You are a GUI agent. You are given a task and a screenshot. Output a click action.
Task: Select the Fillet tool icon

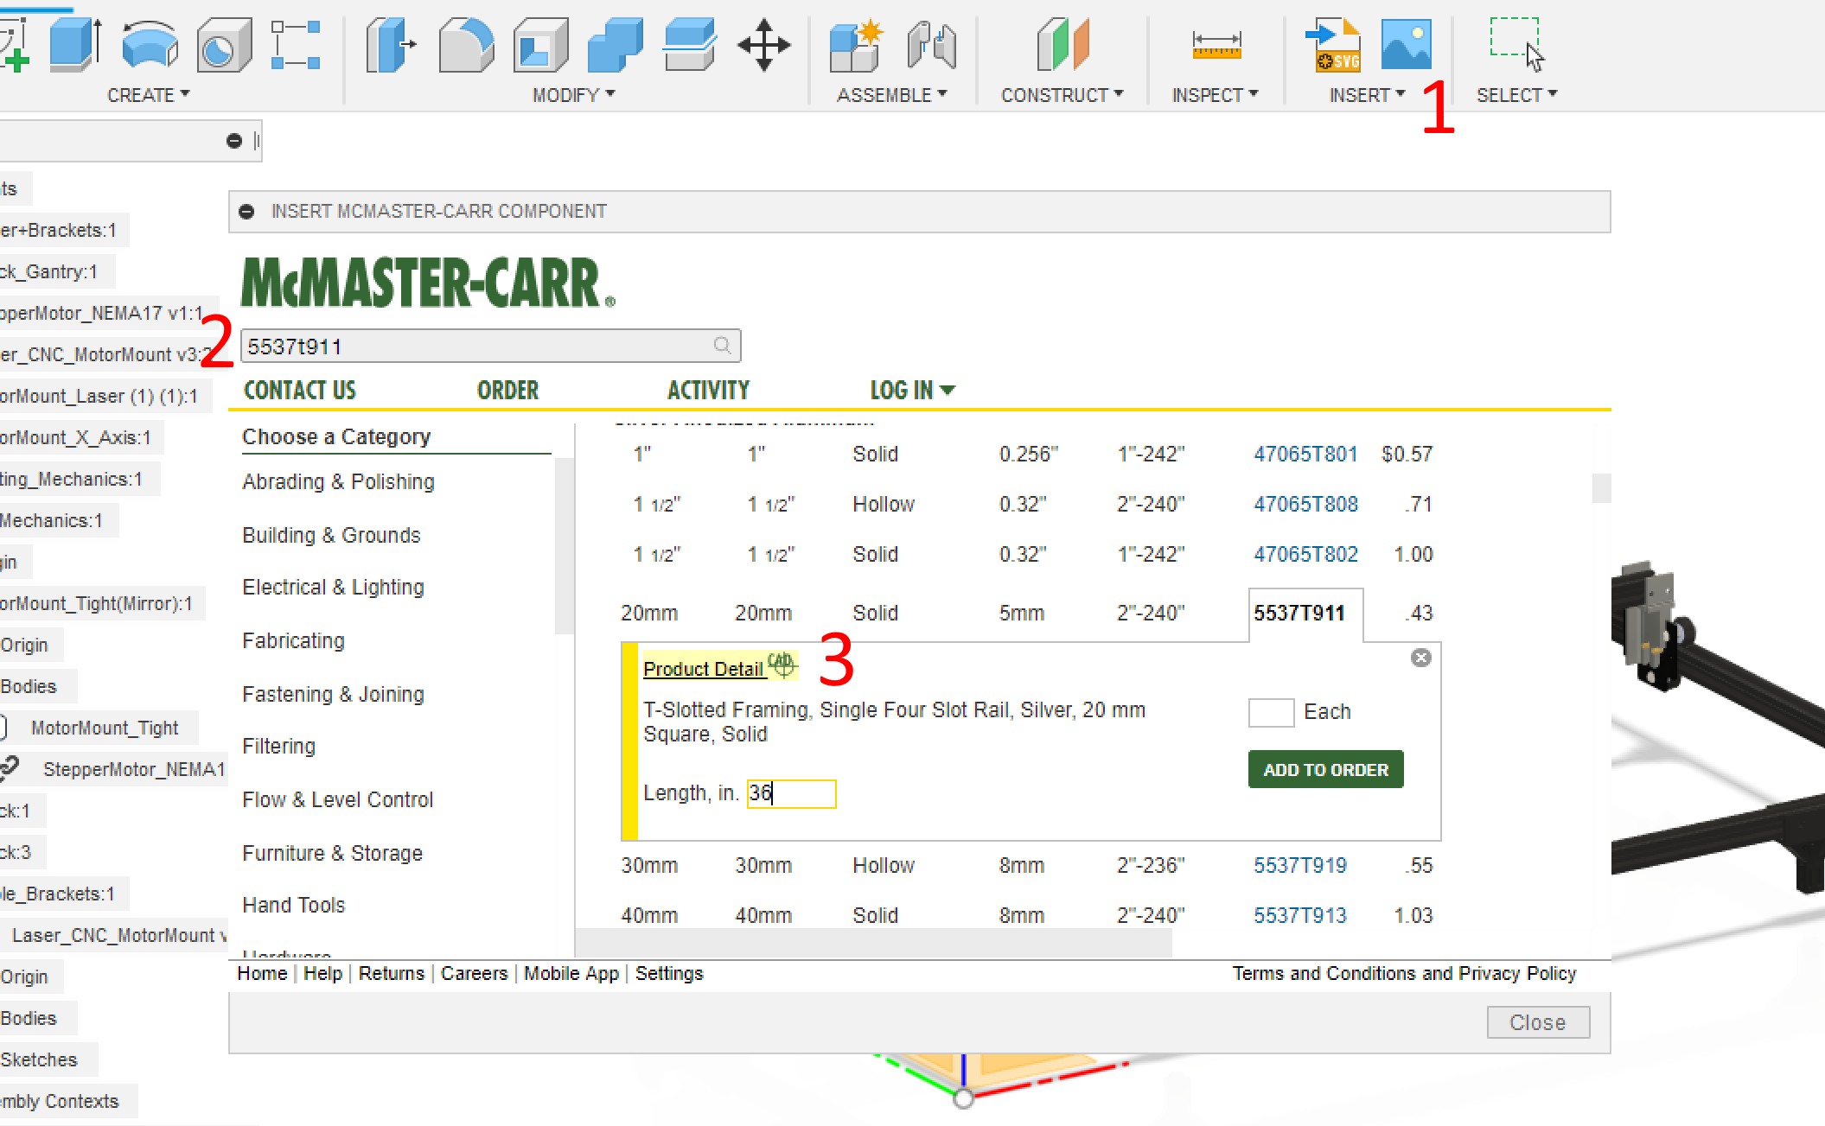(x=465, y=44)
